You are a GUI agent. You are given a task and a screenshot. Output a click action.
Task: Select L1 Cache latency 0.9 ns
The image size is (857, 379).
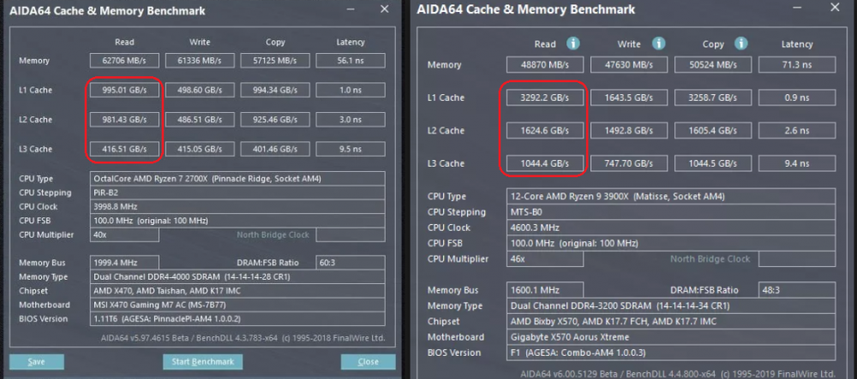coord(797,98)
